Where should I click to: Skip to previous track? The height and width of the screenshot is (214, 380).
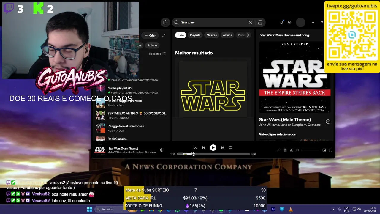coord(204,147)
